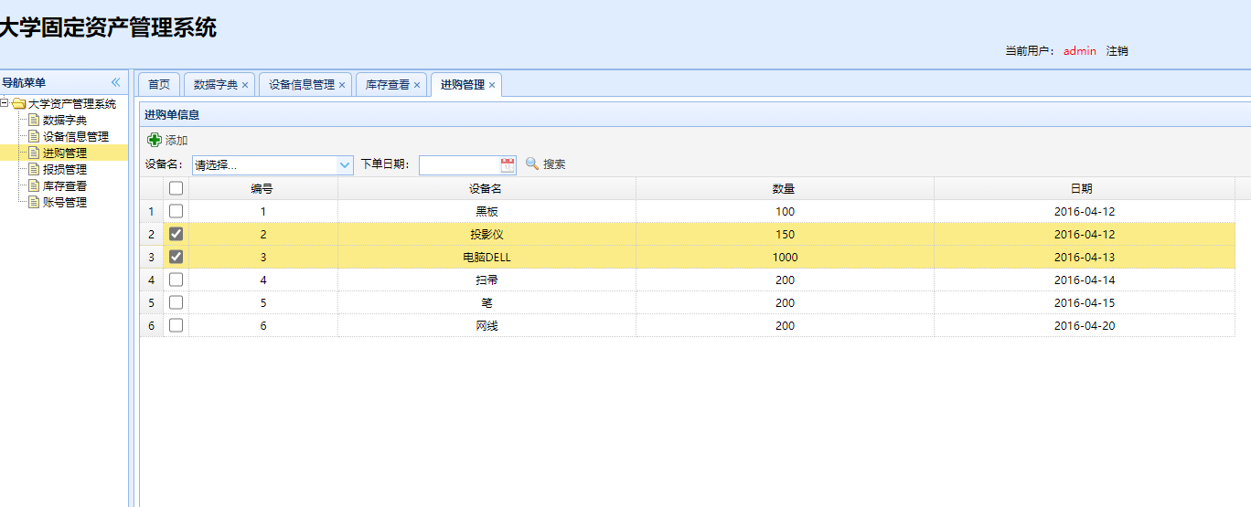Open 账号管理 in navigation tree

(64, 202)
